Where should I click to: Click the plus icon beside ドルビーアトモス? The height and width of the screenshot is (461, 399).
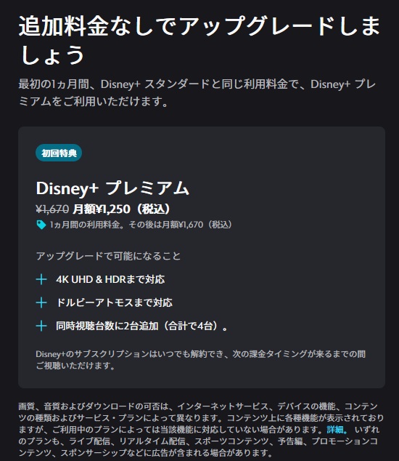[x=41, y=302]
